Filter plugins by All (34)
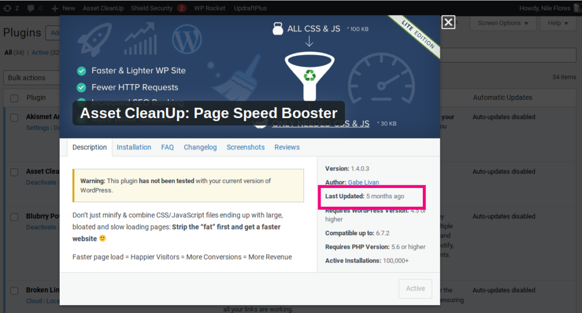 14,53
